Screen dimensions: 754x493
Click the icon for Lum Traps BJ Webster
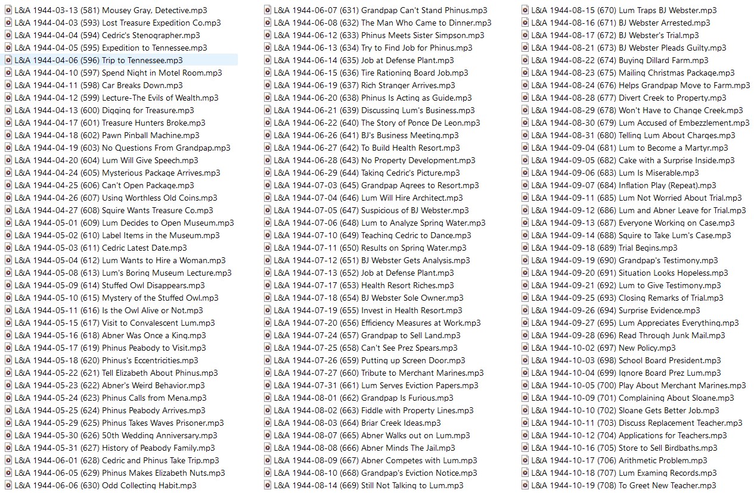(525, 10)
